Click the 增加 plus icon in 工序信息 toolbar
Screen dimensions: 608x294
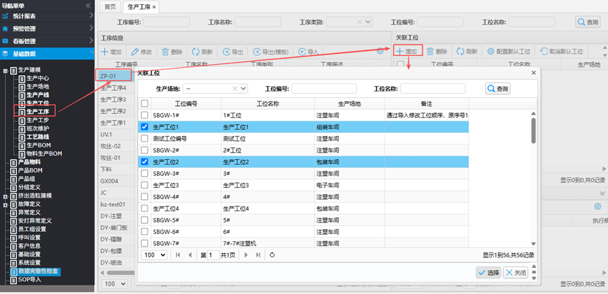point(105,52)
